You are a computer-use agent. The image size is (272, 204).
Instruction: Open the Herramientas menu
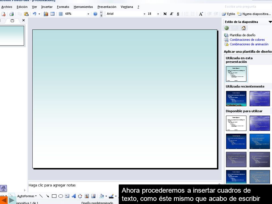point(83,7)
